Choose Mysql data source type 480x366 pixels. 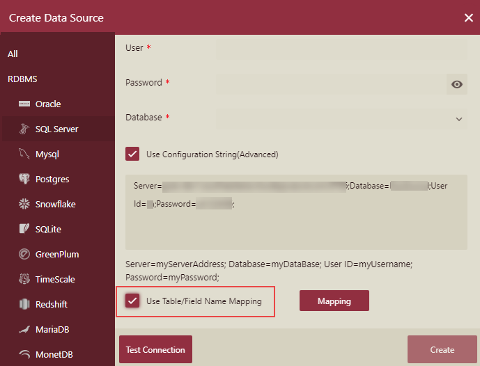tap(58, 154)
